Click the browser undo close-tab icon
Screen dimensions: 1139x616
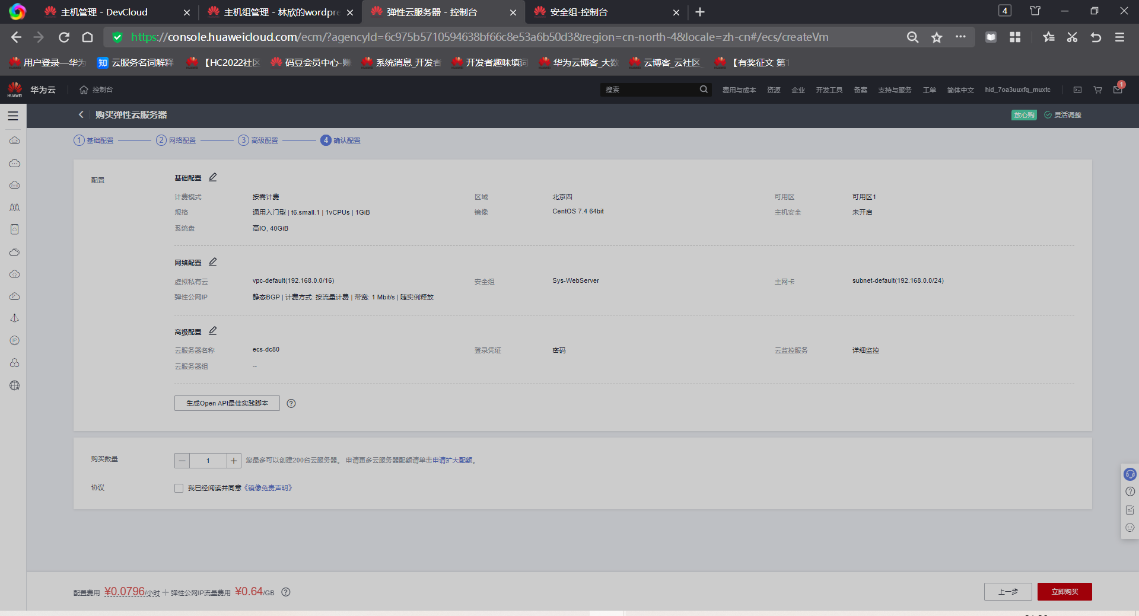(1096, 37)
